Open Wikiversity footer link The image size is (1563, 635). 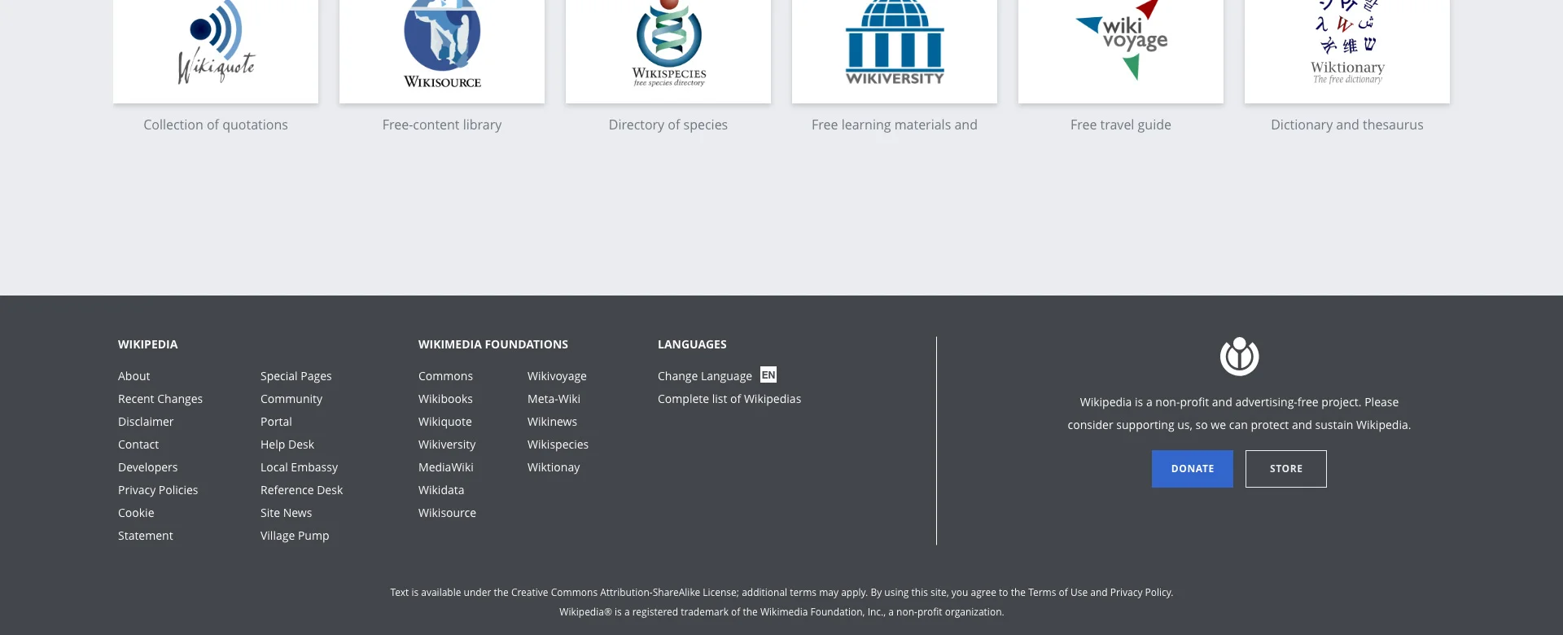[x=447, y=444]
